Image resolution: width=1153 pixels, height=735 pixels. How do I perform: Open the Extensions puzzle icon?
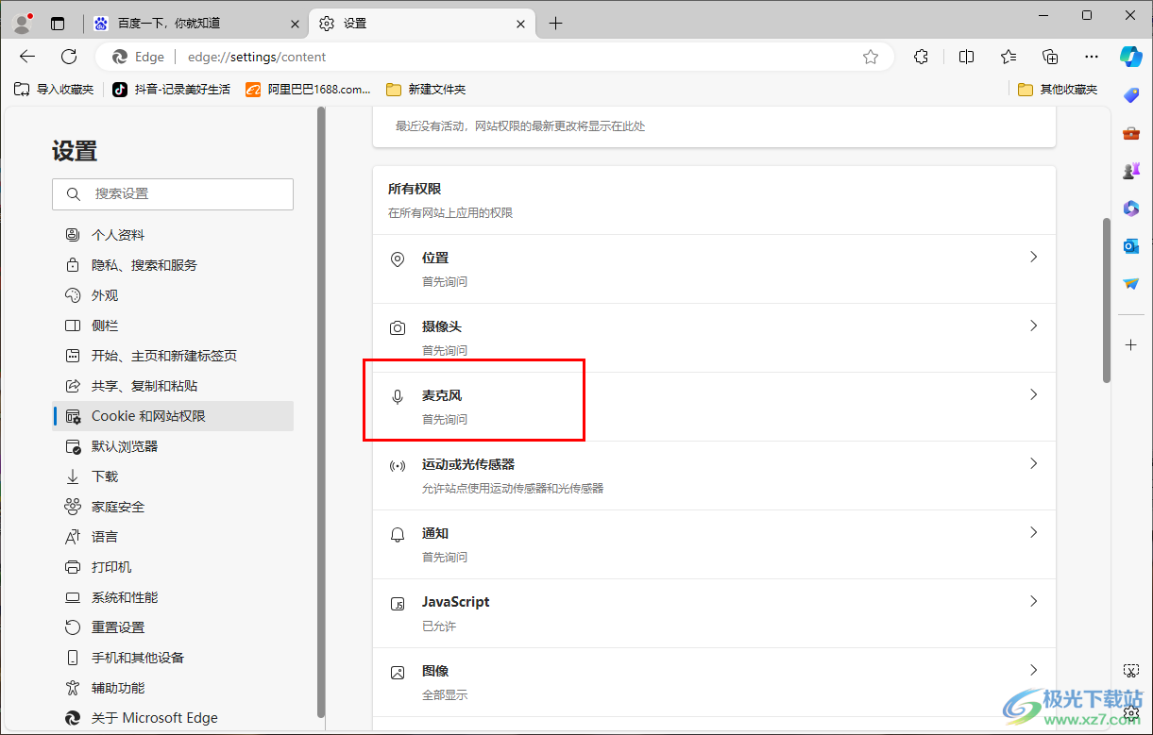pos(922,57)
